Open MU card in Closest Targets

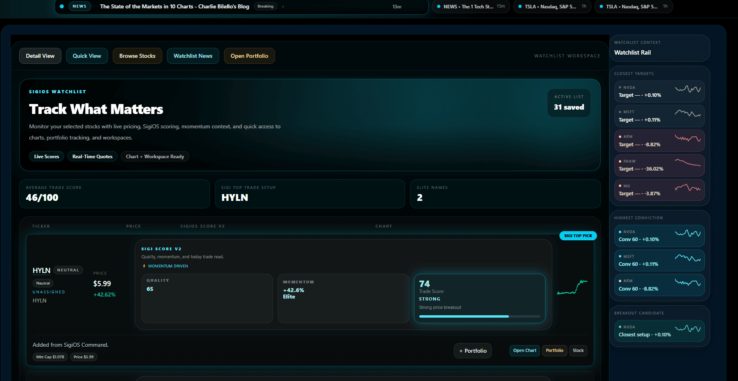point(659,190)
